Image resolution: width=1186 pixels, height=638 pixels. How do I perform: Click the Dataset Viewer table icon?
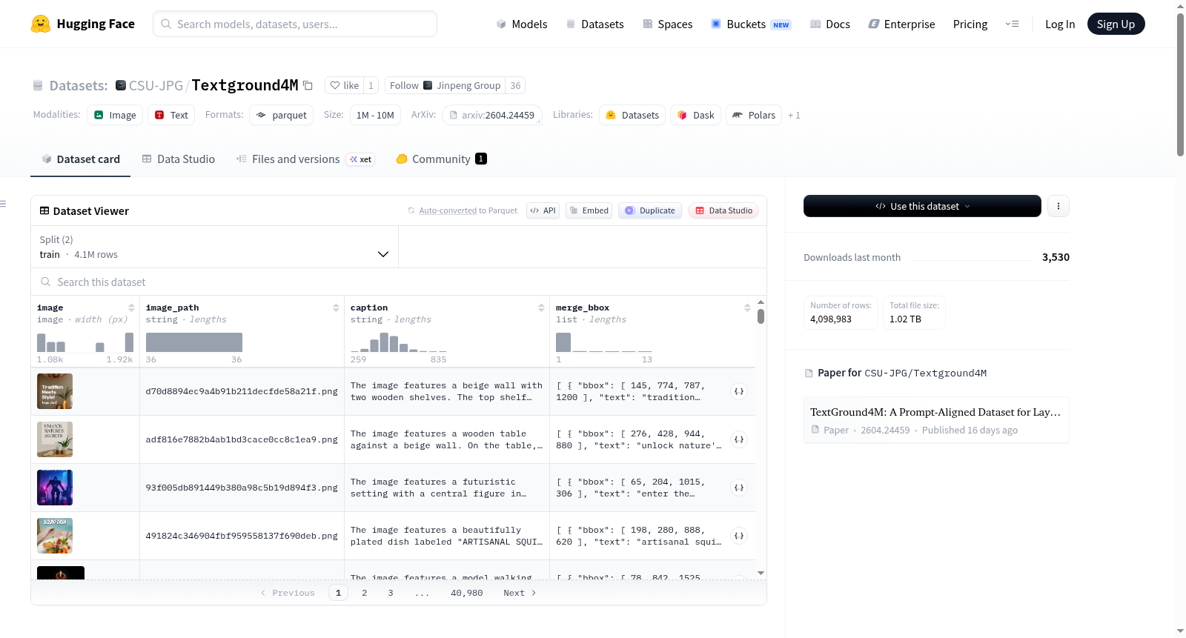point(44,211)
